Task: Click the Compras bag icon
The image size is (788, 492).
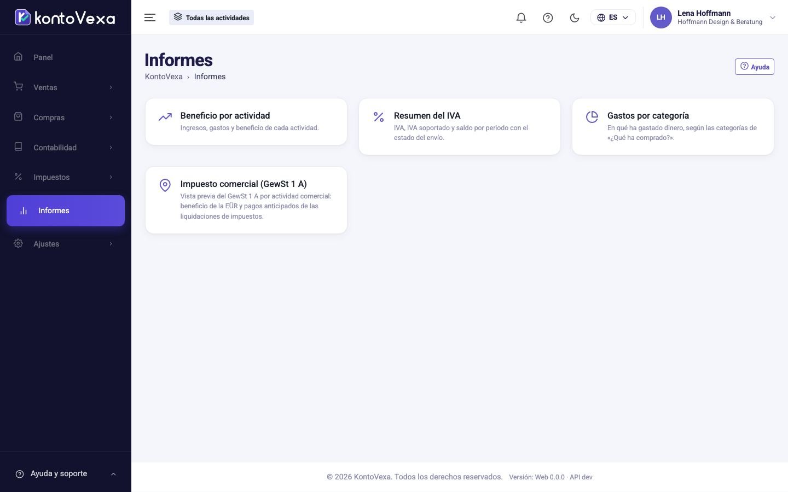Action: tap(18, 116)
